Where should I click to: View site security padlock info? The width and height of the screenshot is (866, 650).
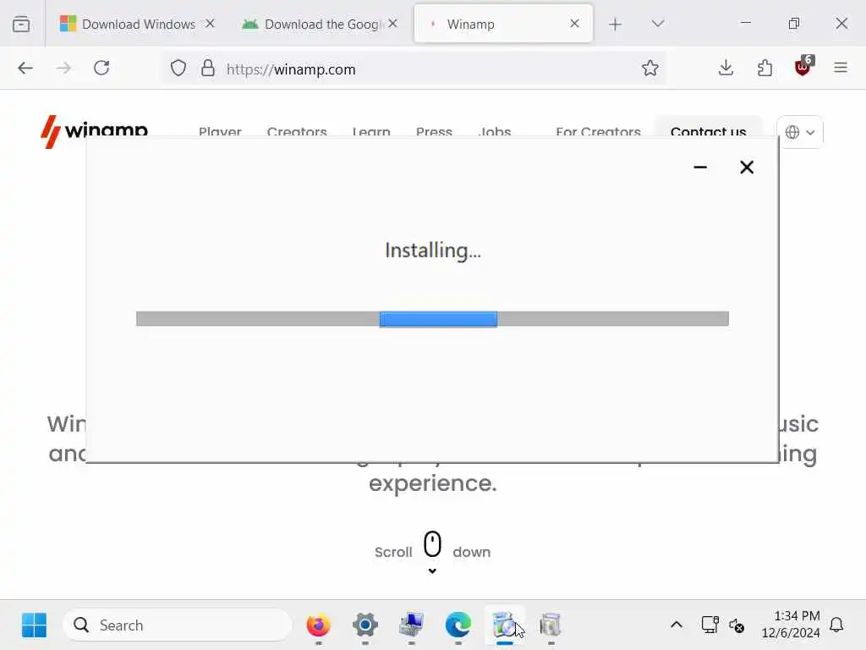[x=208, y=68]
